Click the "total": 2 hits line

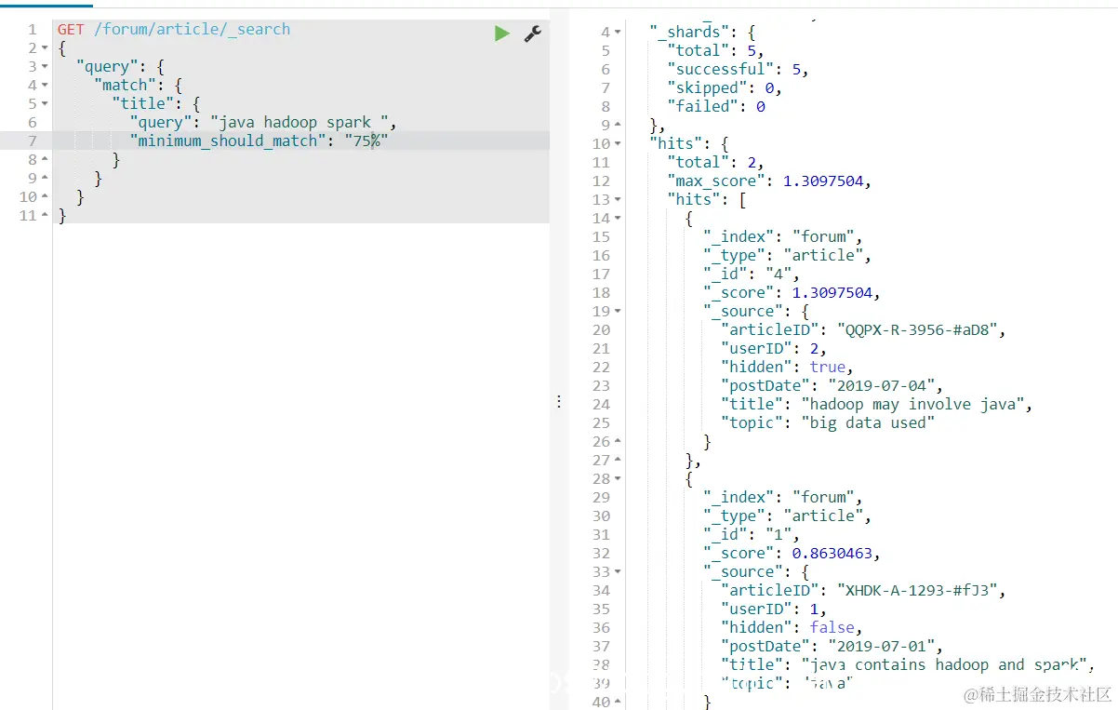tap(714, 162)
